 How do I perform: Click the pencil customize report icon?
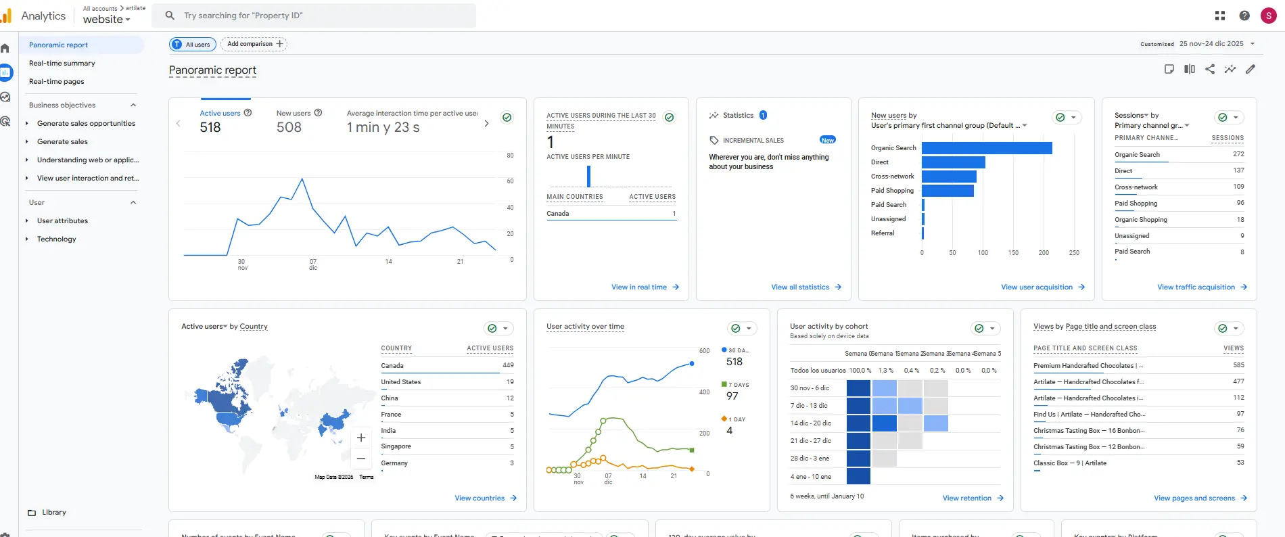pos(1251,69)
